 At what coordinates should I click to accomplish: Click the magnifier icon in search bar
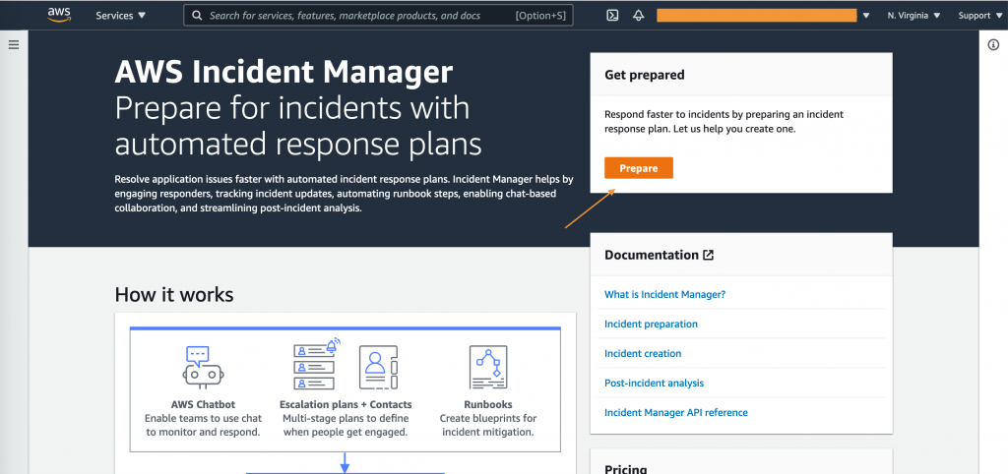197,16
